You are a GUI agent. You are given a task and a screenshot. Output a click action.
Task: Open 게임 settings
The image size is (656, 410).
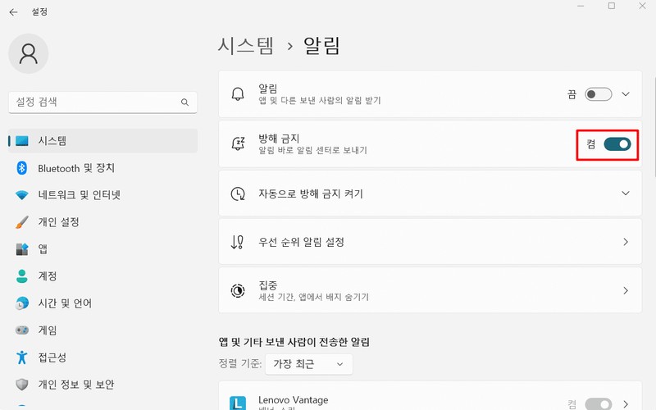(x=103, y=330)
